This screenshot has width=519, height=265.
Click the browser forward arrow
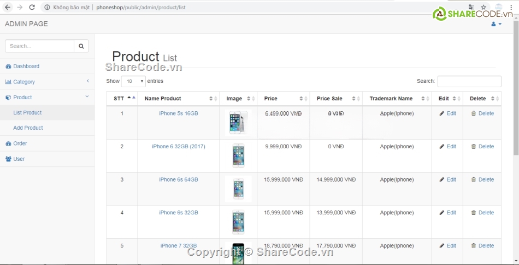pos(20,7)
